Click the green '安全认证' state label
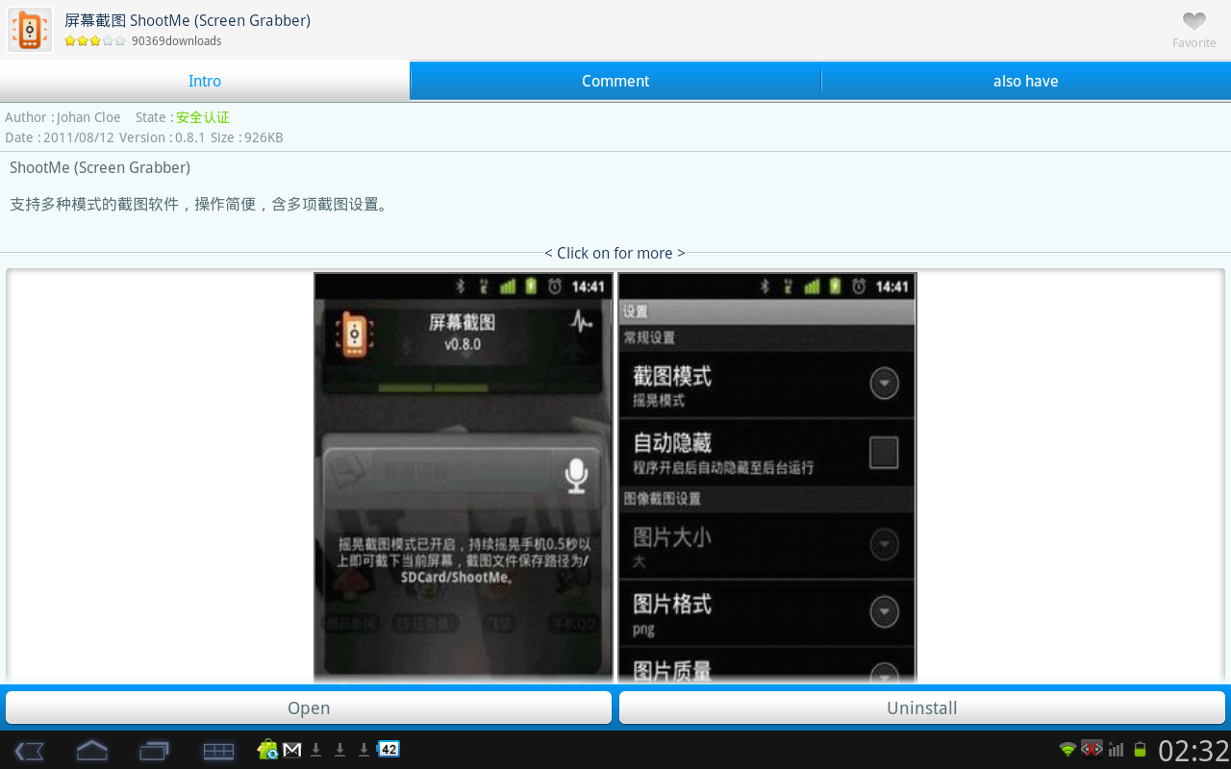The image size is (1231, 769). [x=203, y=117]
